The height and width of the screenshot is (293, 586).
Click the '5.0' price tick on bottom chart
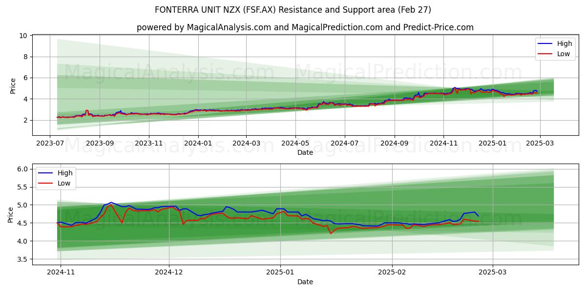click(22, 205)
